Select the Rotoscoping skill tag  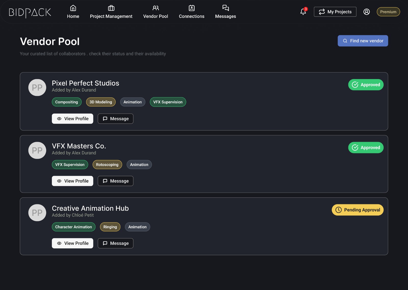tap(107, 165)
